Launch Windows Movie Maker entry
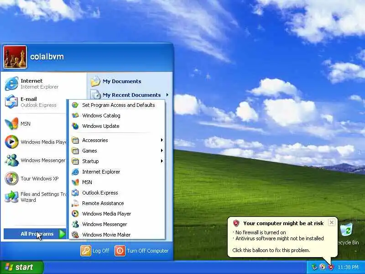Image resolution: width=365 pixels, height=274 pixels. [x=117, y=234]
